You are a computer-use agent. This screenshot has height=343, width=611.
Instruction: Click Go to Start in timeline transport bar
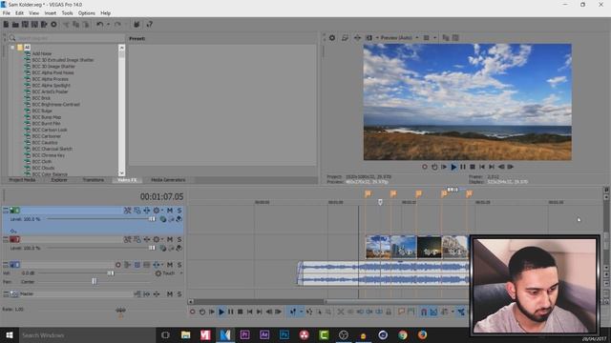250,312
